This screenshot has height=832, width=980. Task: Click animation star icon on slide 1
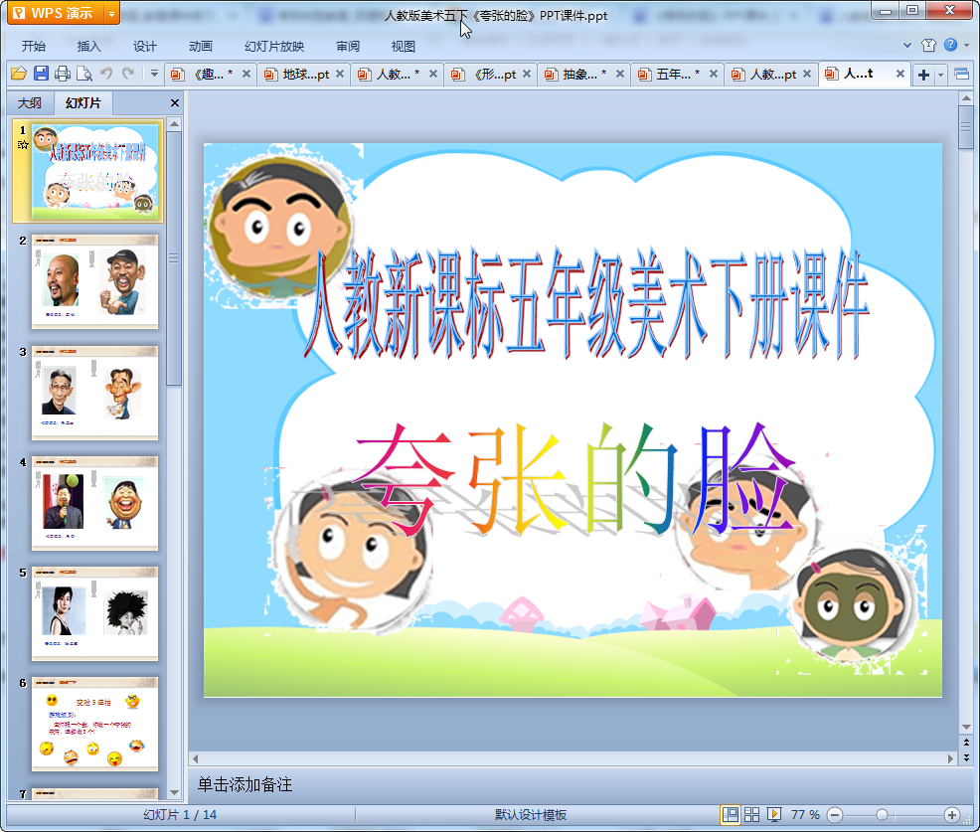[x=23, y=145]
